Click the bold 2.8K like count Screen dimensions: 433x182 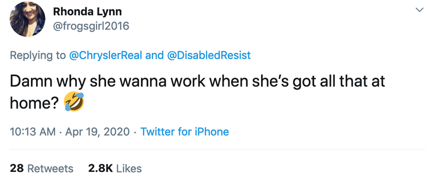click(x=100, y=168)
